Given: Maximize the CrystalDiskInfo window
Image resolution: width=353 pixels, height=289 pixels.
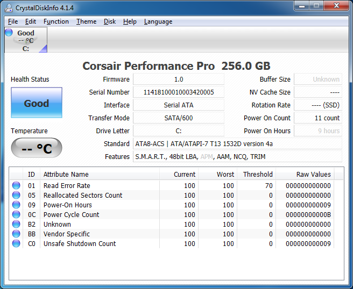Looking at the screenshot, I should coord(316,6).
